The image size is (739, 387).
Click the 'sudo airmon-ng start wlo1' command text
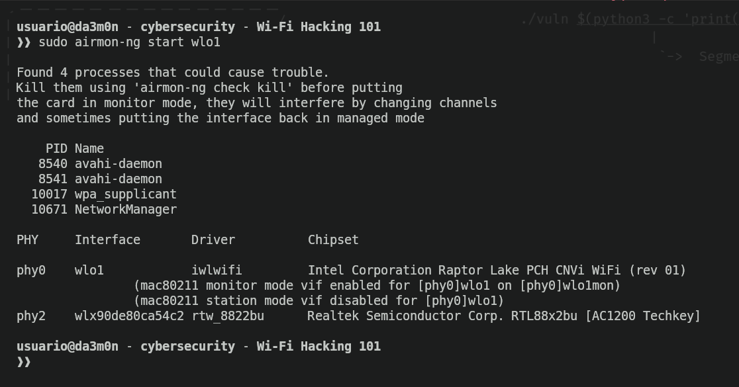[129, 42]
